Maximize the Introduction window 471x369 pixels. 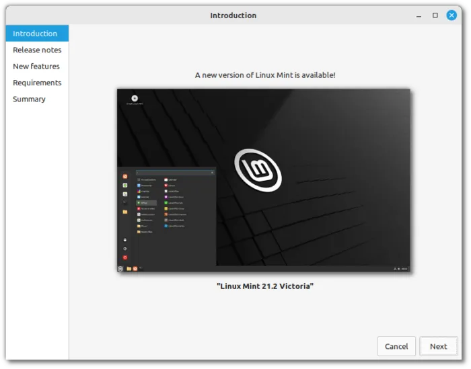(x=435, y=15)
